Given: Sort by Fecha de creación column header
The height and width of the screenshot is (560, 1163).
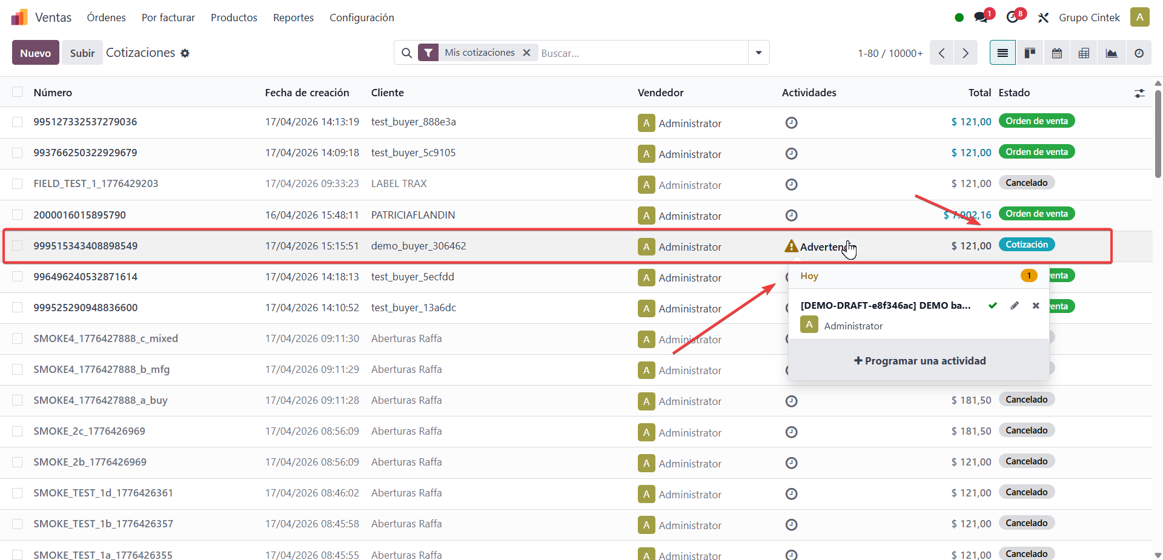Looking at the screenshot, I should point(307,93).
